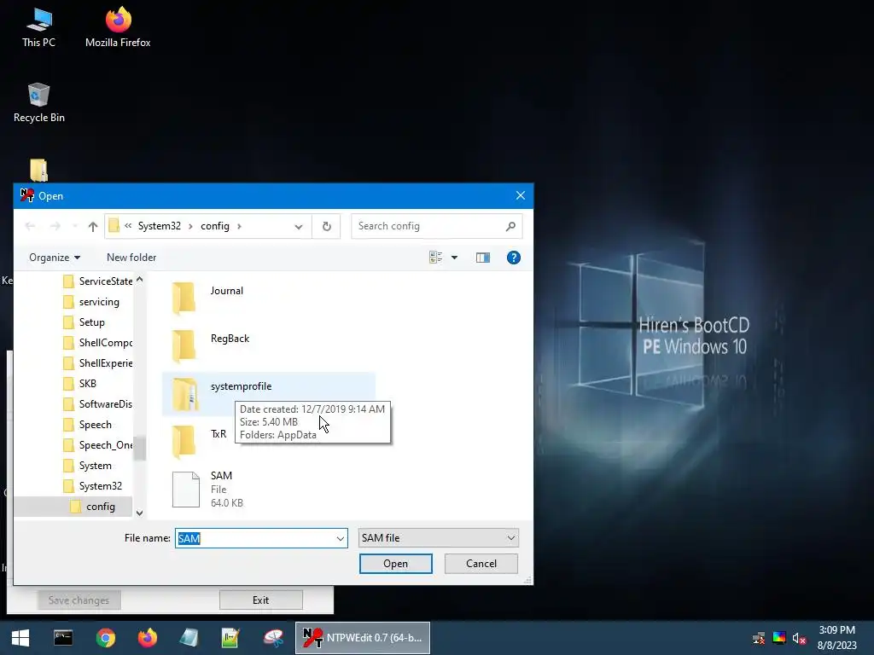Image resolution: width=874 pixels, height=655 pixels.
Task: Click System32 in the address breadcrumb
Action: 160,226
